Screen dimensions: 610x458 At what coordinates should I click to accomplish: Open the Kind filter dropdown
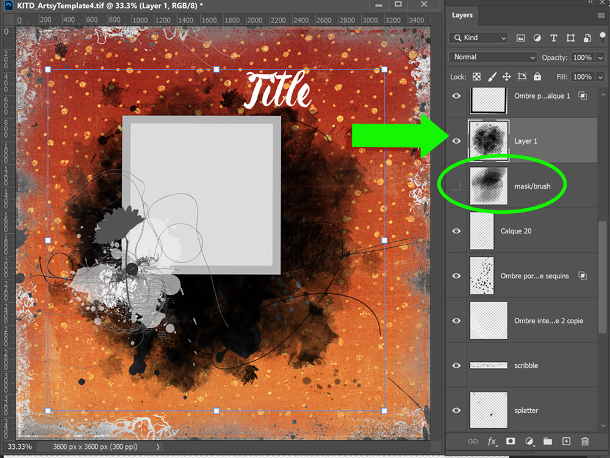tap(478, 38)
